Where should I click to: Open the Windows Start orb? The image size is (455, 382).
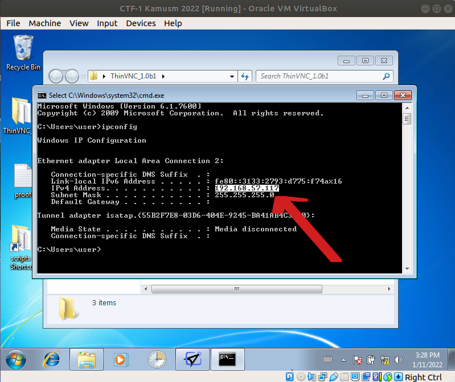(x=16, y=359)
